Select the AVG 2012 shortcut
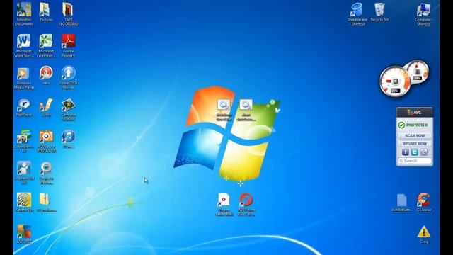Image resolution: width=453 pixels, height=255 pixels. [23, 234]
